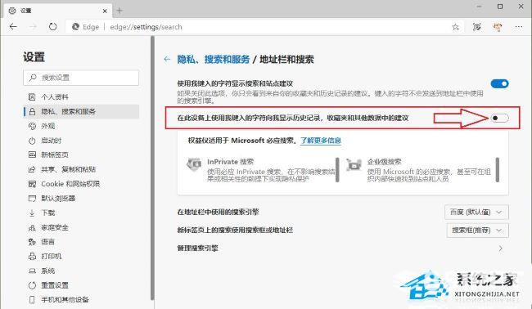Viewport: 532px width, 309px height.
Task: Click the 打印机 printer icon
Action: click(32, 256)
